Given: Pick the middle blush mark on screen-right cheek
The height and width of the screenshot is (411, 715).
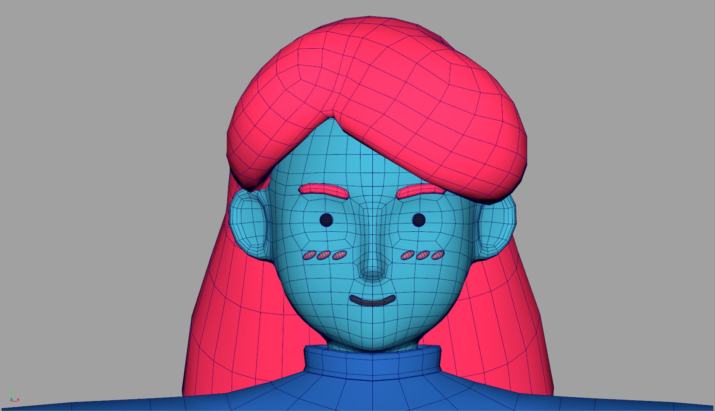Looking at the screenshot, I should click(423, 255).
